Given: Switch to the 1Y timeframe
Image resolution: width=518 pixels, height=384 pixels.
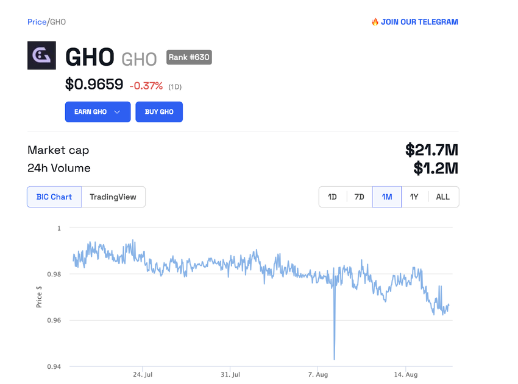Looking at the screenshot, I should (414, 197).
